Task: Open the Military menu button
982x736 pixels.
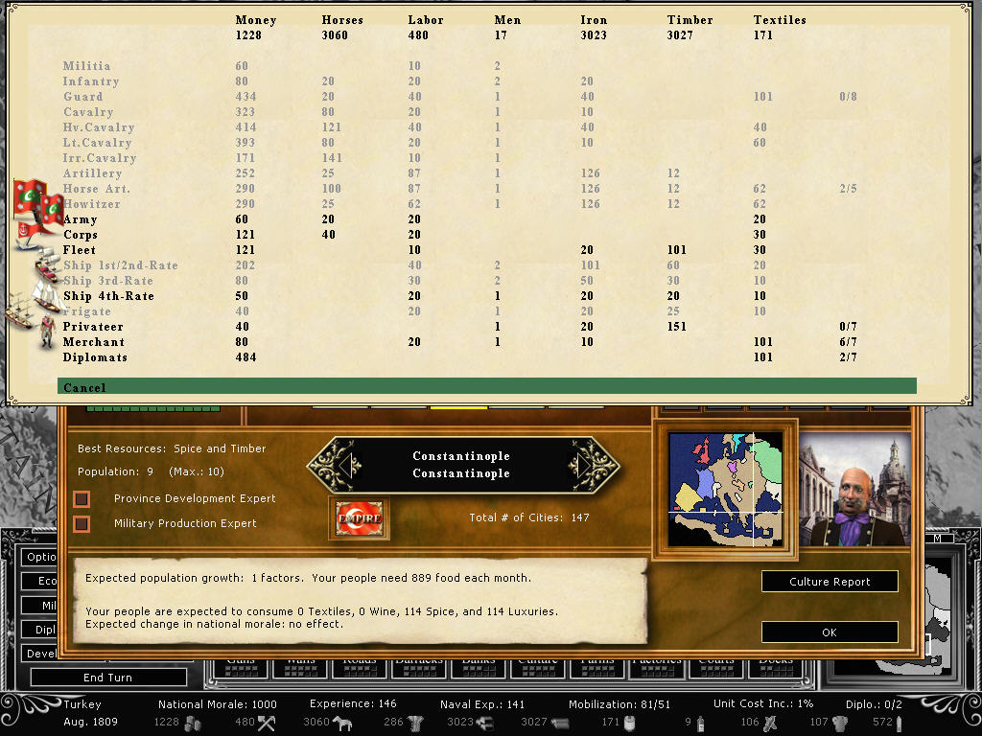Action: pyautogui.click(x=39, y=606)
